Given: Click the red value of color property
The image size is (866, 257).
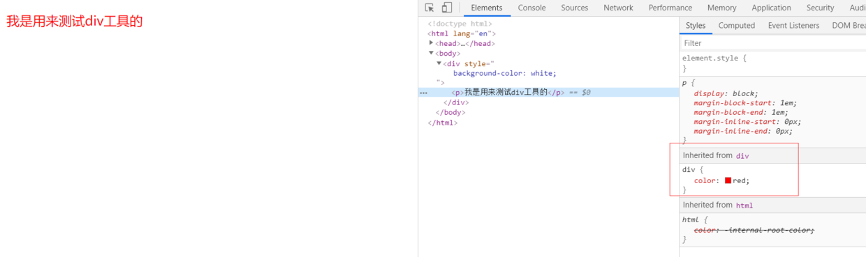Looking at the screenshot, I should coord(739,180).
